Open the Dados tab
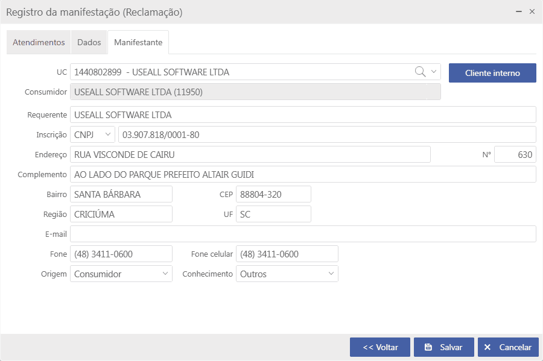This screenshot has height=361, width=543. click(89, 43)
